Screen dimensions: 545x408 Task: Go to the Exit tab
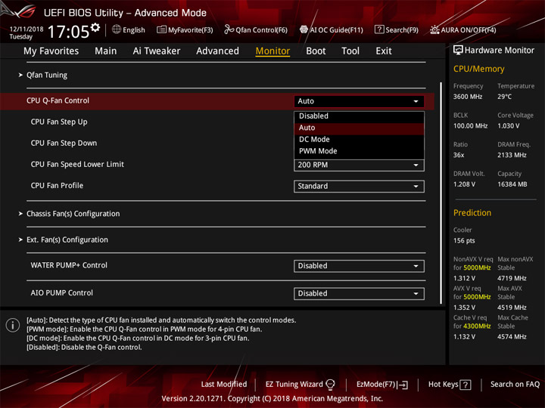(384, 51)
